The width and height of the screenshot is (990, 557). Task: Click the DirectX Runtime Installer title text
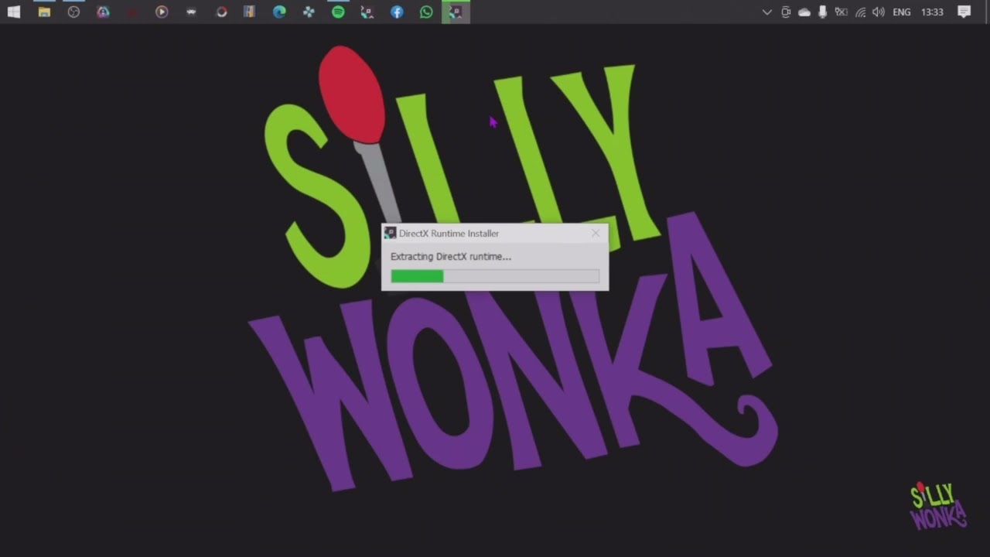tap(449, 234)
